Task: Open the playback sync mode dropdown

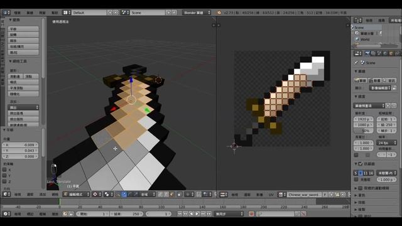Action: click(229, 213)
